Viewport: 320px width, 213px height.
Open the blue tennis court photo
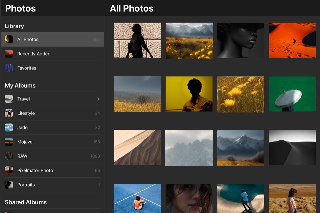(x=137, y=198)
